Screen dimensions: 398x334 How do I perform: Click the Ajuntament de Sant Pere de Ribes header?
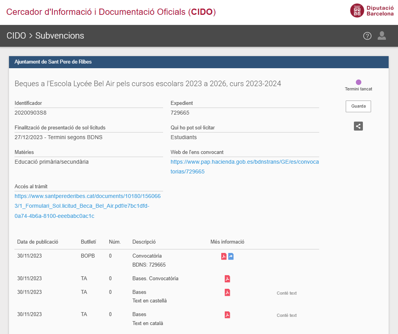[53, 62]
